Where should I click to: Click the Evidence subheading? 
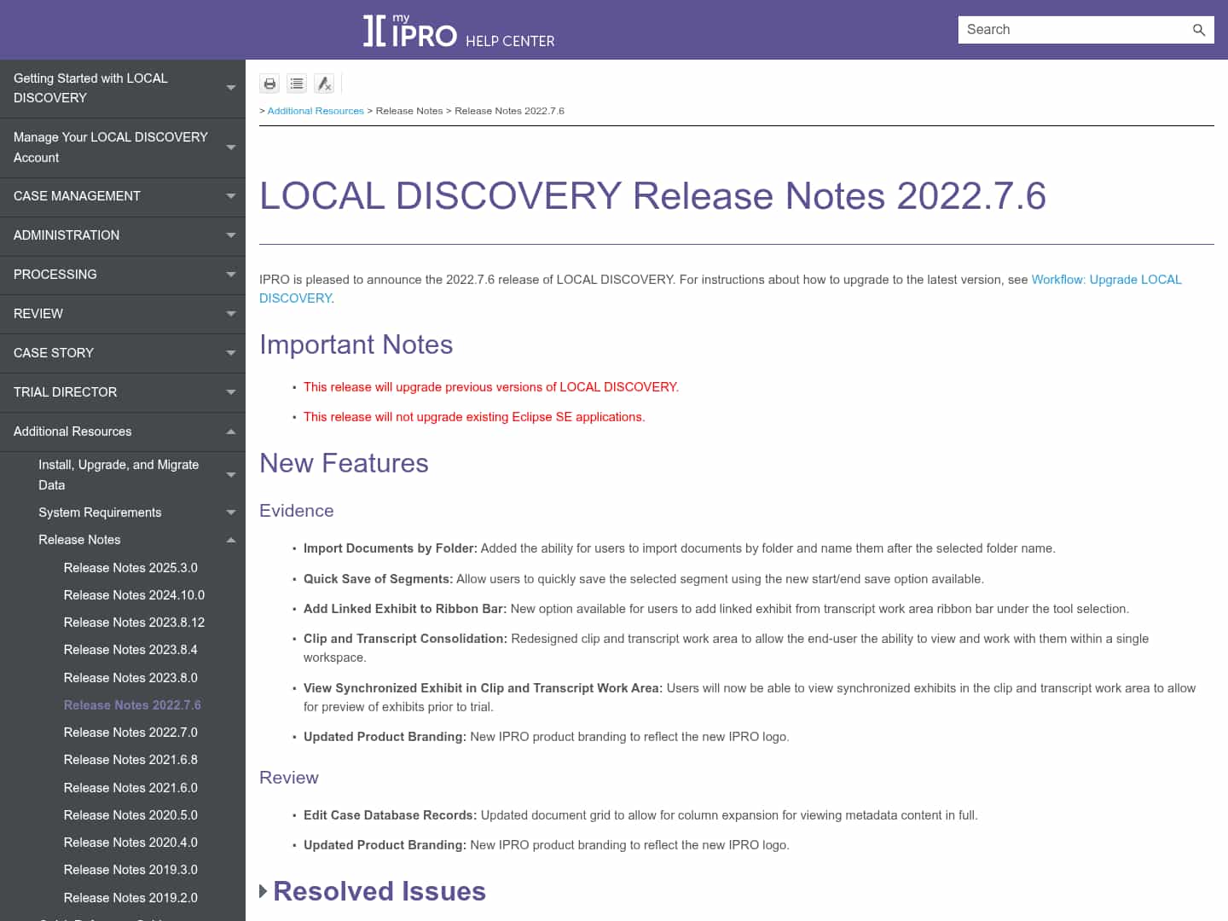click(297, 511)
